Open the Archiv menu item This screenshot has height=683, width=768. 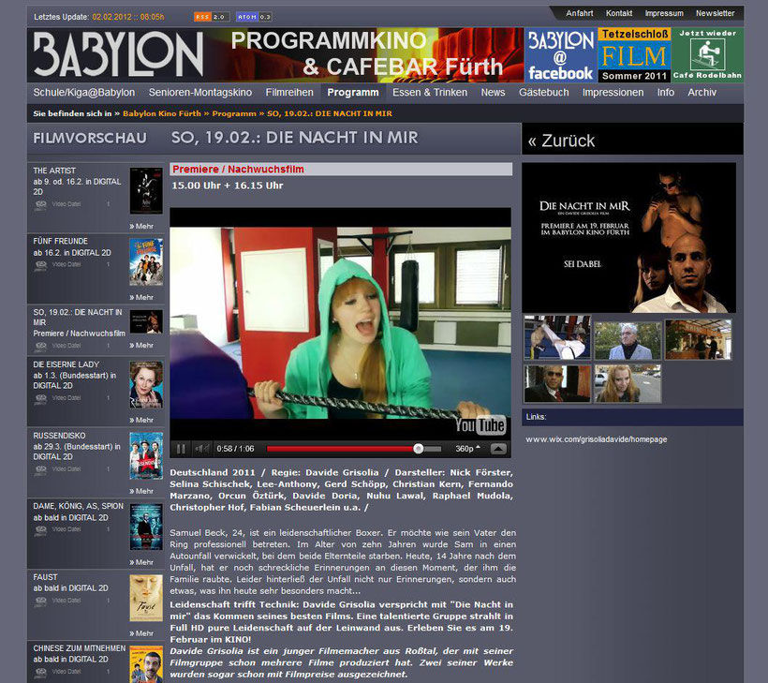pyautogui.click(x=702, y=93)
